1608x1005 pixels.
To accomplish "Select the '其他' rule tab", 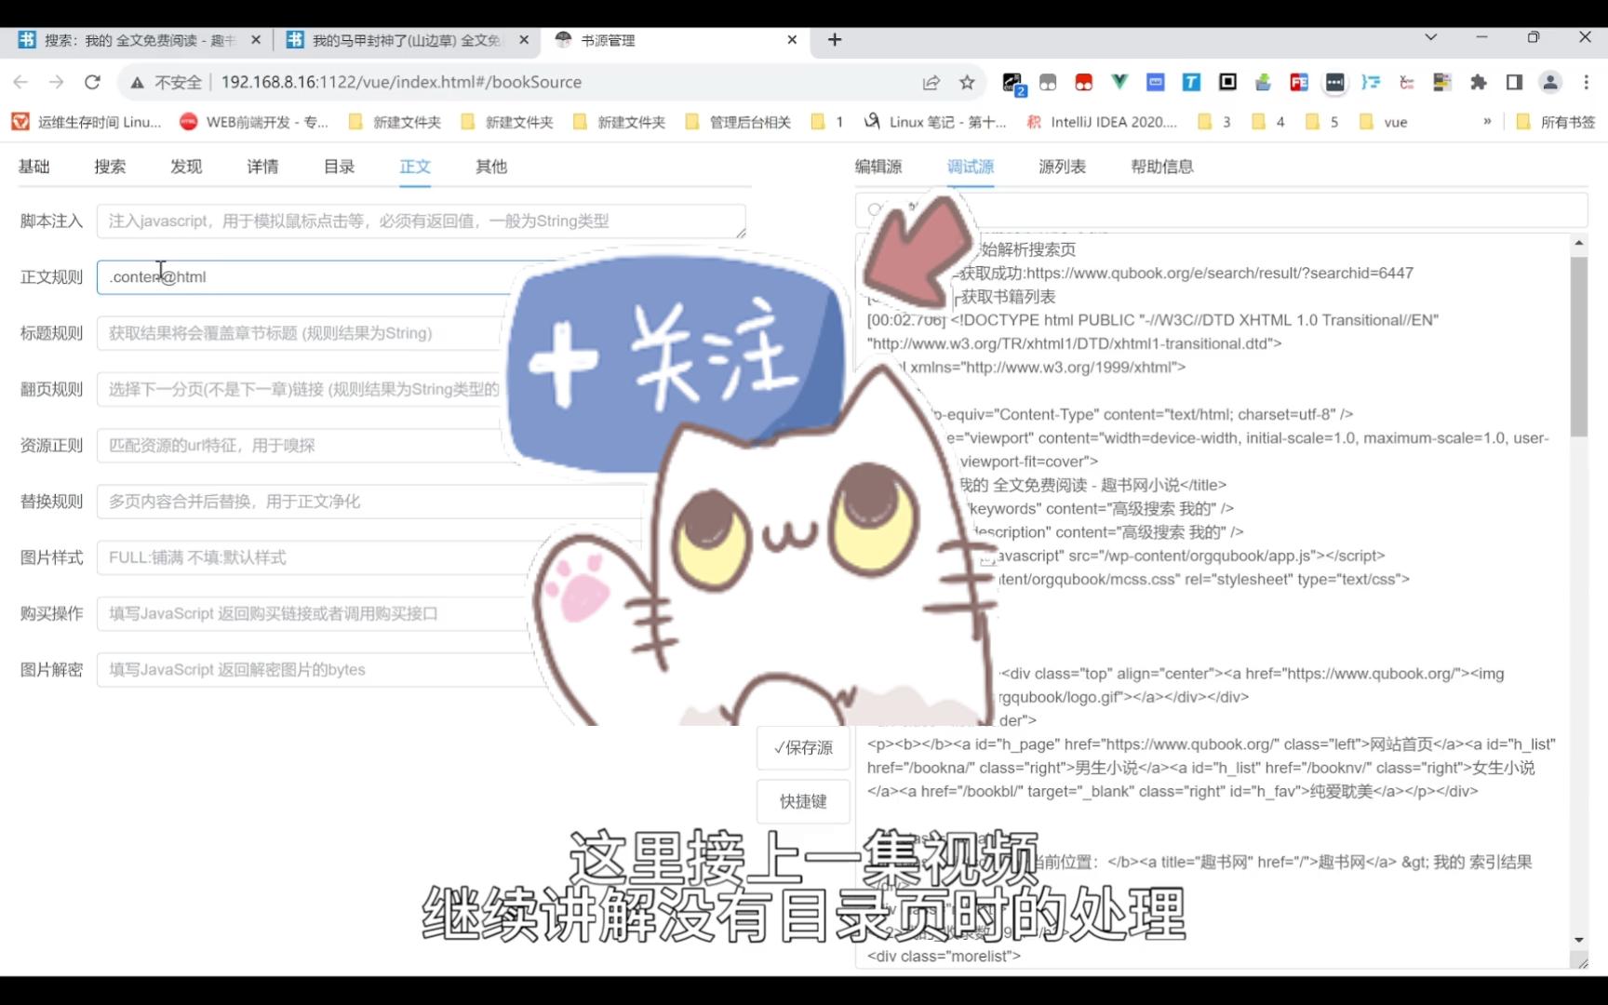I will [491, 167].
